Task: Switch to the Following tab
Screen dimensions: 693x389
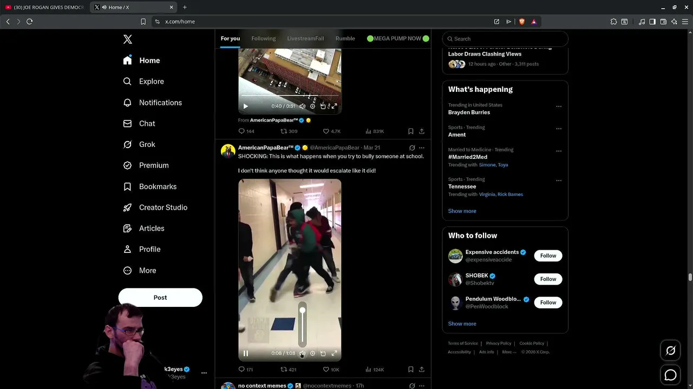Action: pos(264,38)
